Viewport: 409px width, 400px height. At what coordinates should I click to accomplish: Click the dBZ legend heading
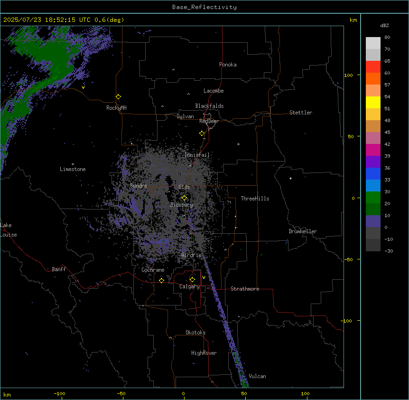point(384,26)
